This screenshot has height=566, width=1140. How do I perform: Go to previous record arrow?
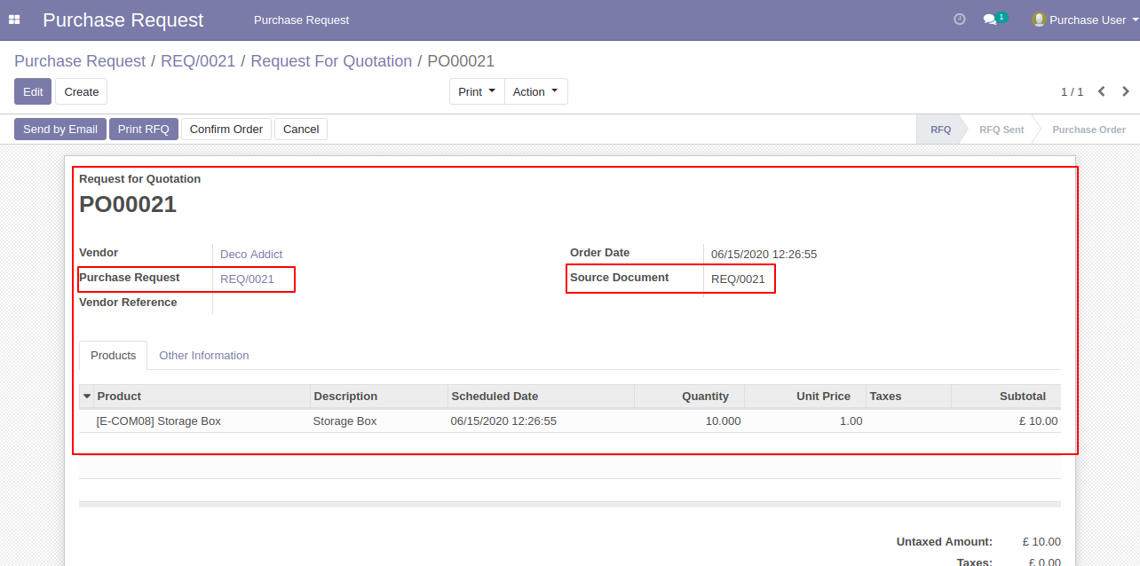[x=1102, y=91]
